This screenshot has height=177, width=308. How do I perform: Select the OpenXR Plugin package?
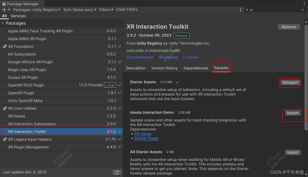pyautogui.click(x=61, y=93)
